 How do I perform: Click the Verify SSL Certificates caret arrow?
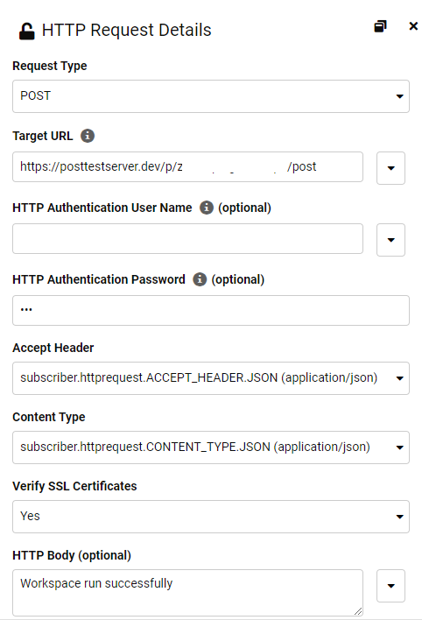[x=400, y=517]
